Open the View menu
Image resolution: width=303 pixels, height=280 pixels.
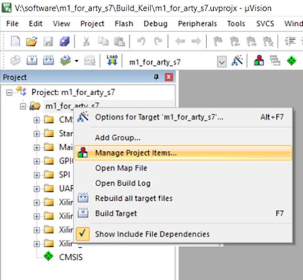tap(62, 24)
